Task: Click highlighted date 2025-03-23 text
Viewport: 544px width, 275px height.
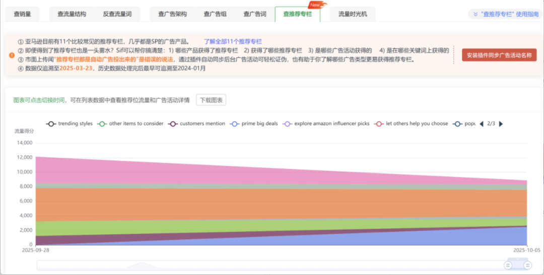Action: point(76,68)
